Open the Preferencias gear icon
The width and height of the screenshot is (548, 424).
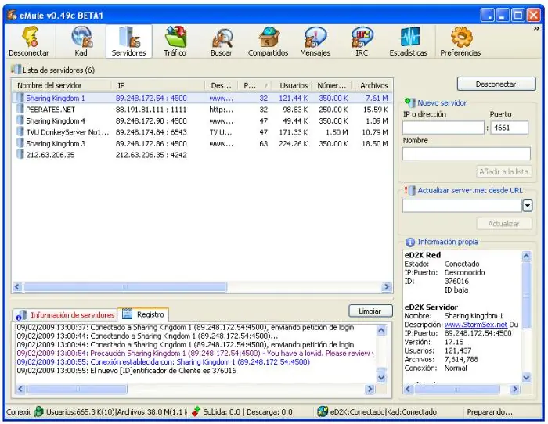460,41
